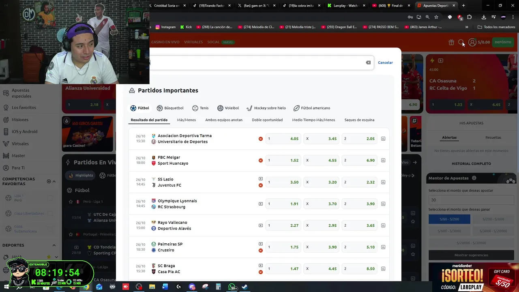The width and height of the screenshot is (519, 292).
Task: Switch to Doble oportunidad tab
Action: (x=267, y=120)
